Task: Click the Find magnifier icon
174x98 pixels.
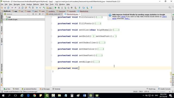Action: (x=30, y=8)
